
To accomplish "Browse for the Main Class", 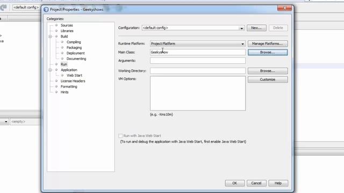I will (268, 53).
